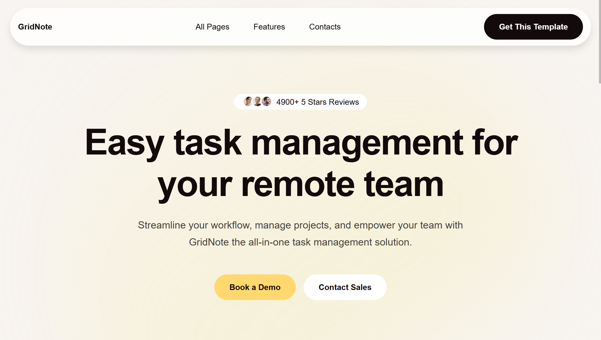Click the word "Template" in the black button
601x340 pixels.
point(550,27)
